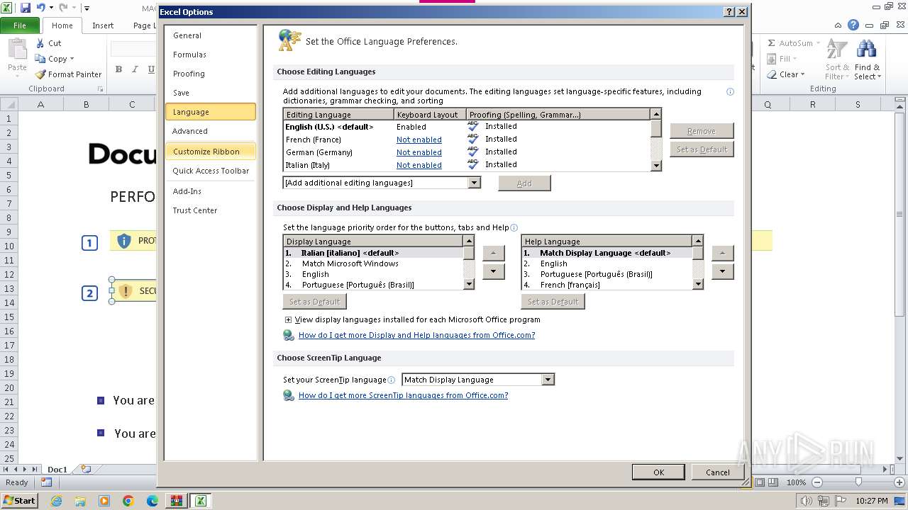Expand View display languages installed section
This screenshot has width=908, height=510.
[x=288, y=320]
